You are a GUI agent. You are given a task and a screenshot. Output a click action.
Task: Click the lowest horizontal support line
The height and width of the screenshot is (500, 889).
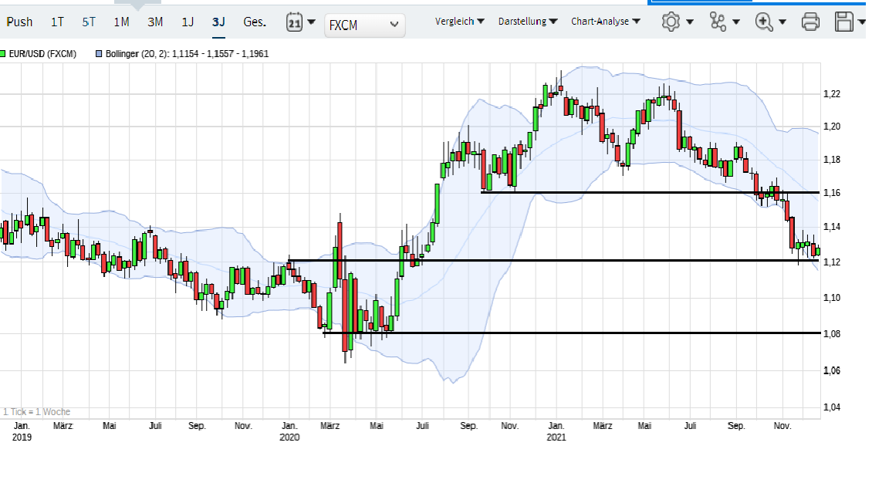pyautogui.click(x=571, y=332)
